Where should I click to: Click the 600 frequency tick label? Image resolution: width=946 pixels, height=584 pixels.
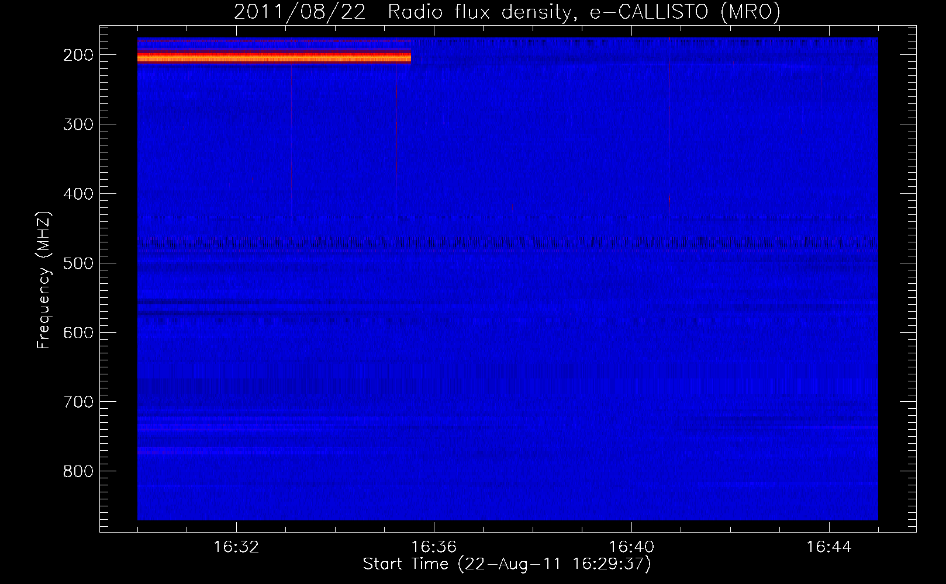(78, 333)
